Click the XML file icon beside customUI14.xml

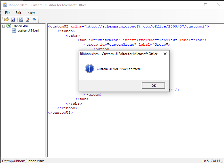click(14, 31)
